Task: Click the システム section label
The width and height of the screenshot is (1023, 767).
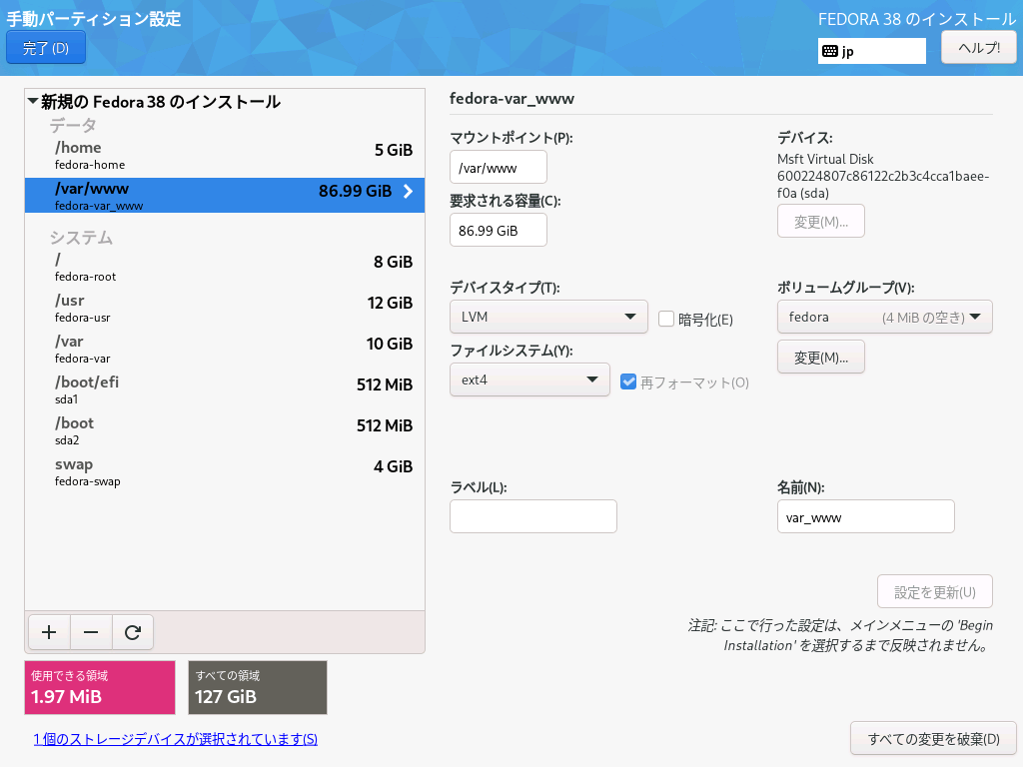Action: click(x=82, y=238)
